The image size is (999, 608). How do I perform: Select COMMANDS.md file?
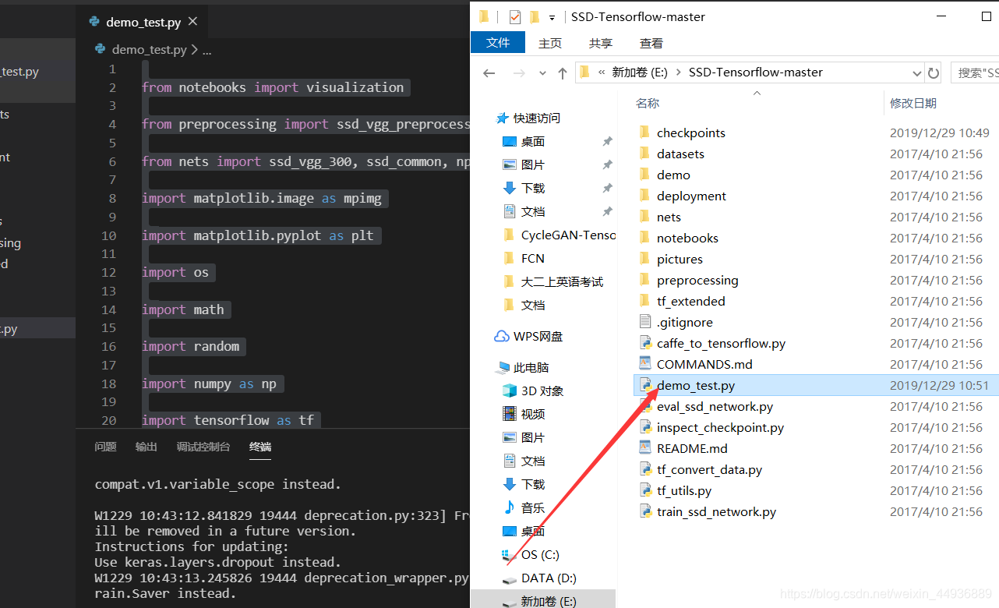point(704,364)
